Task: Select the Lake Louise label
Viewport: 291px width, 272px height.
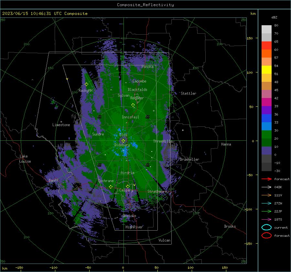Action: pos(25,159)
